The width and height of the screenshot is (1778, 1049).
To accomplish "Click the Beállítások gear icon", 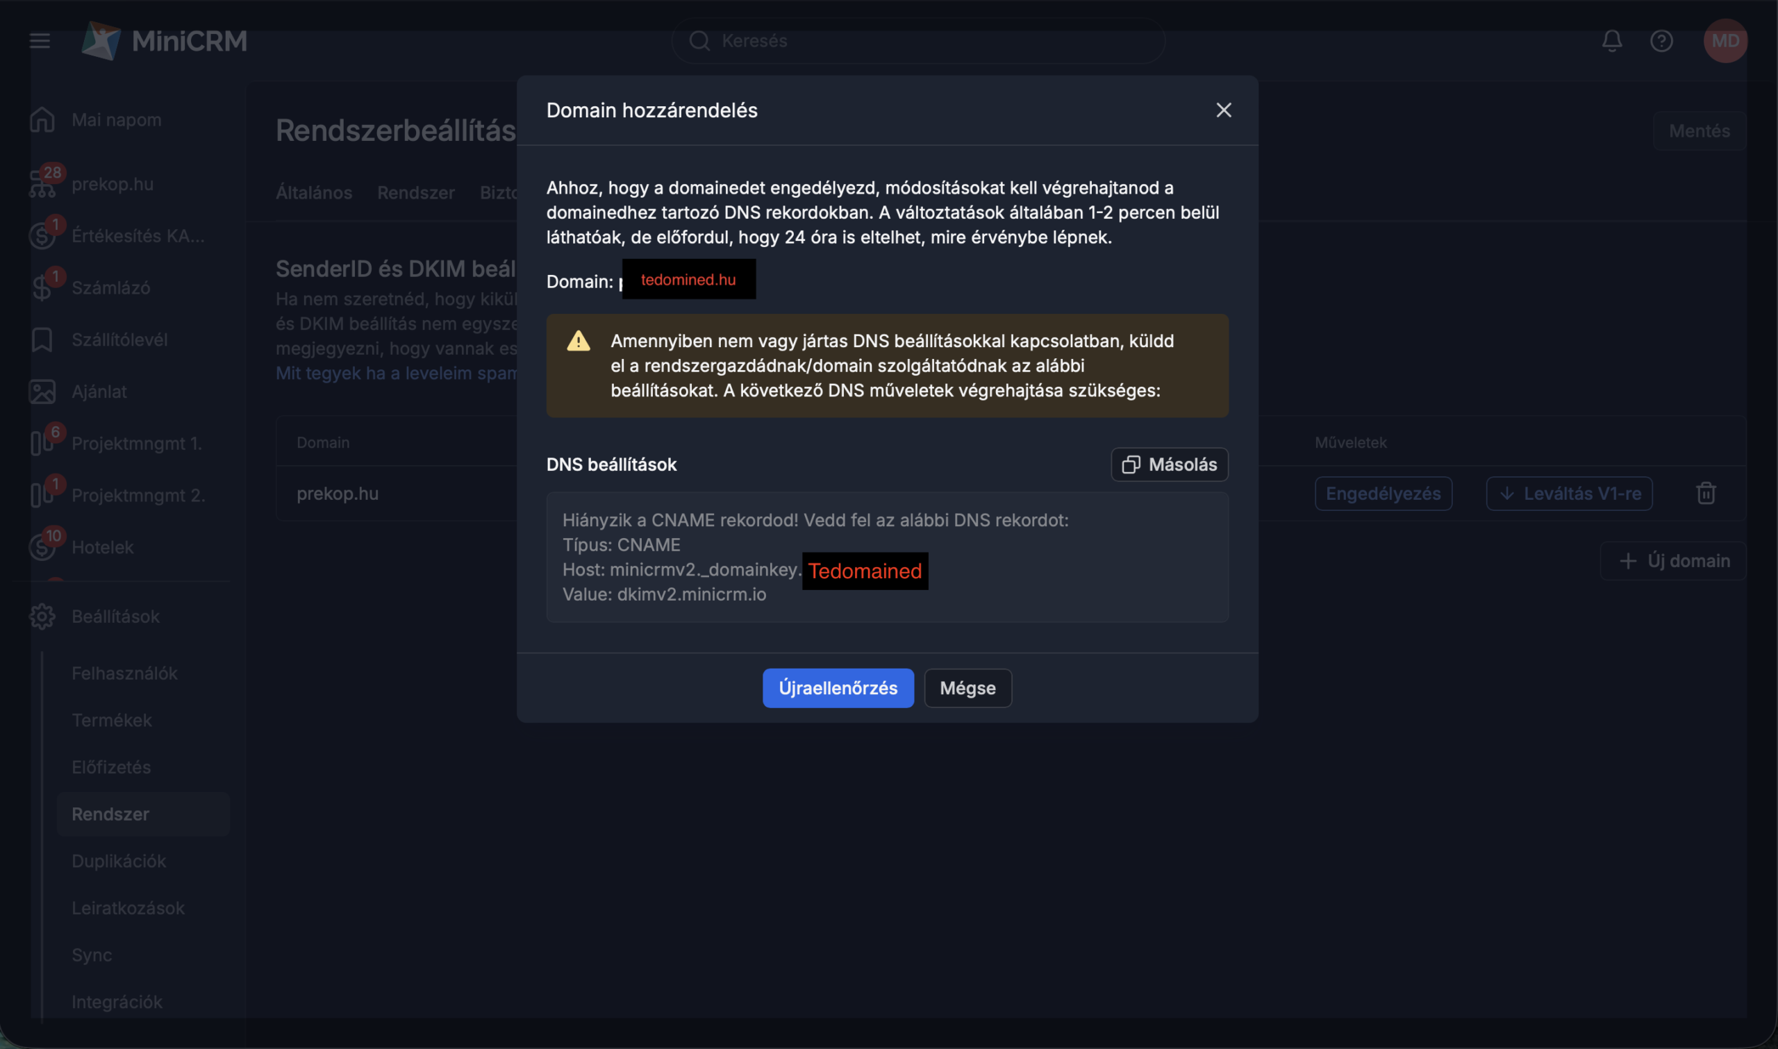I will tap(42, 616).
